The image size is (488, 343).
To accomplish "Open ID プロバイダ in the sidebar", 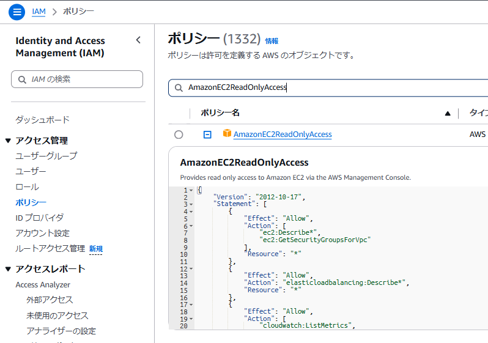I will point(40,218).
